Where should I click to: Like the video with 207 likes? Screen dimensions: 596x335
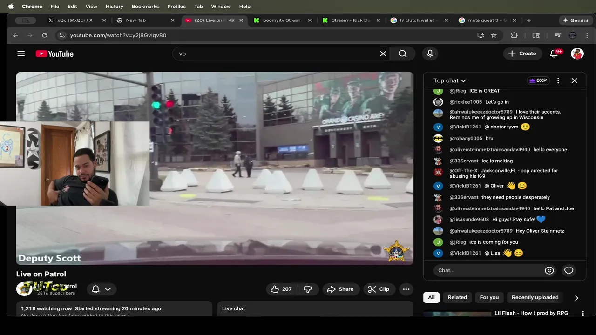coord(281,289)
